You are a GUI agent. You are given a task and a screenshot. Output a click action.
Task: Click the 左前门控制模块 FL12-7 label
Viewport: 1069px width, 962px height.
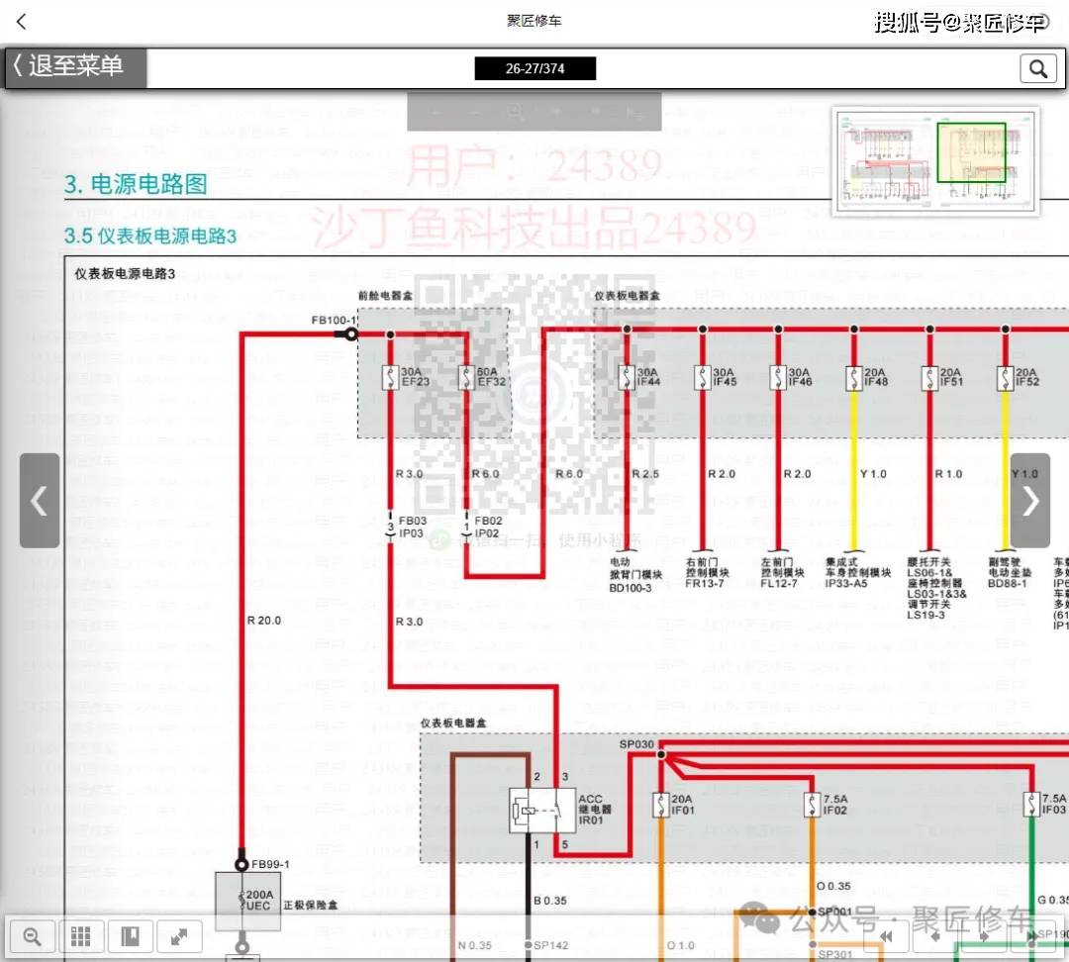(x=783, y=573)
